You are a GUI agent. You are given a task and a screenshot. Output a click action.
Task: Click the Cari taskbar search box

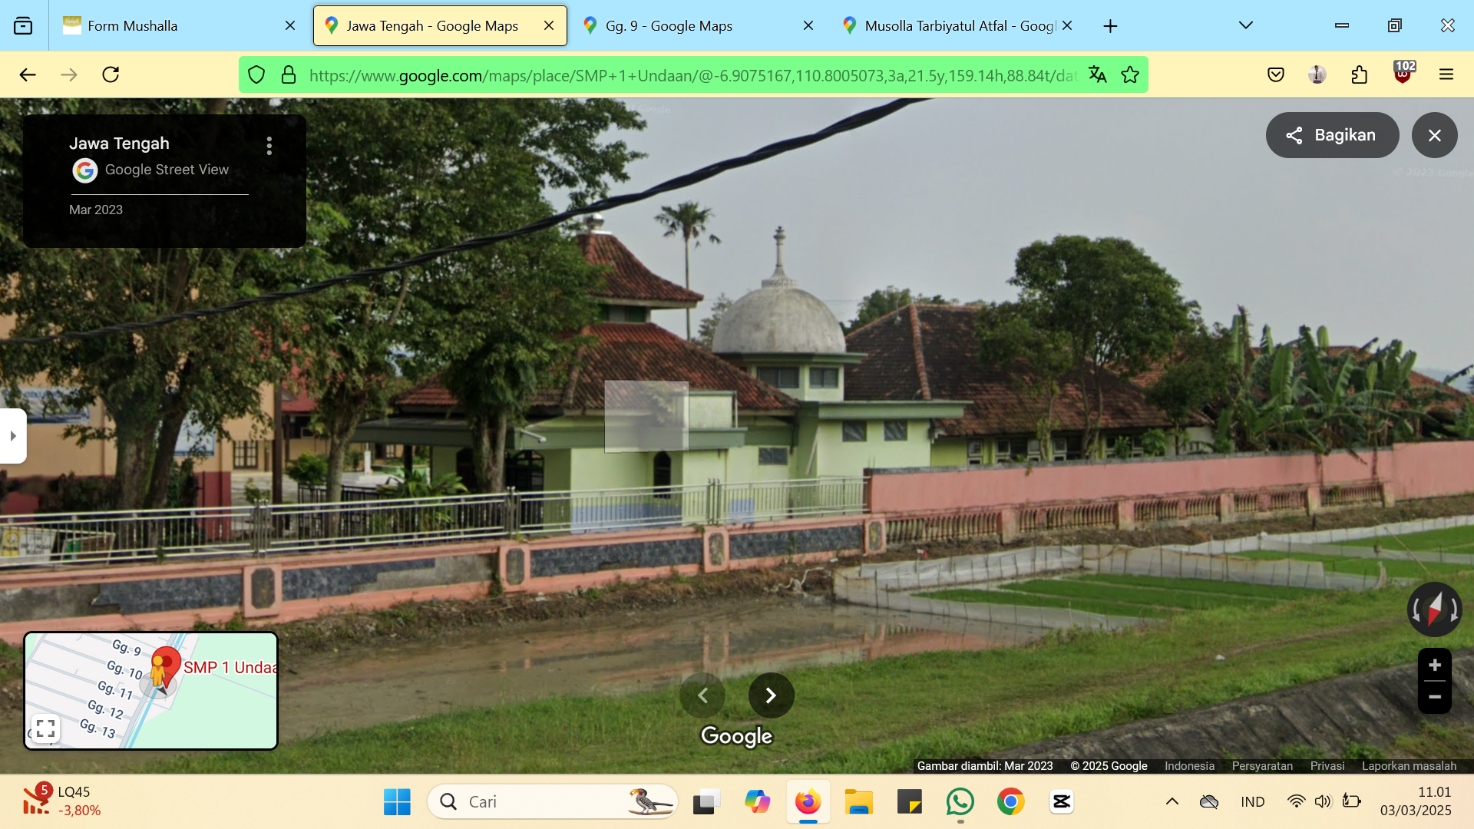point(553,801)
